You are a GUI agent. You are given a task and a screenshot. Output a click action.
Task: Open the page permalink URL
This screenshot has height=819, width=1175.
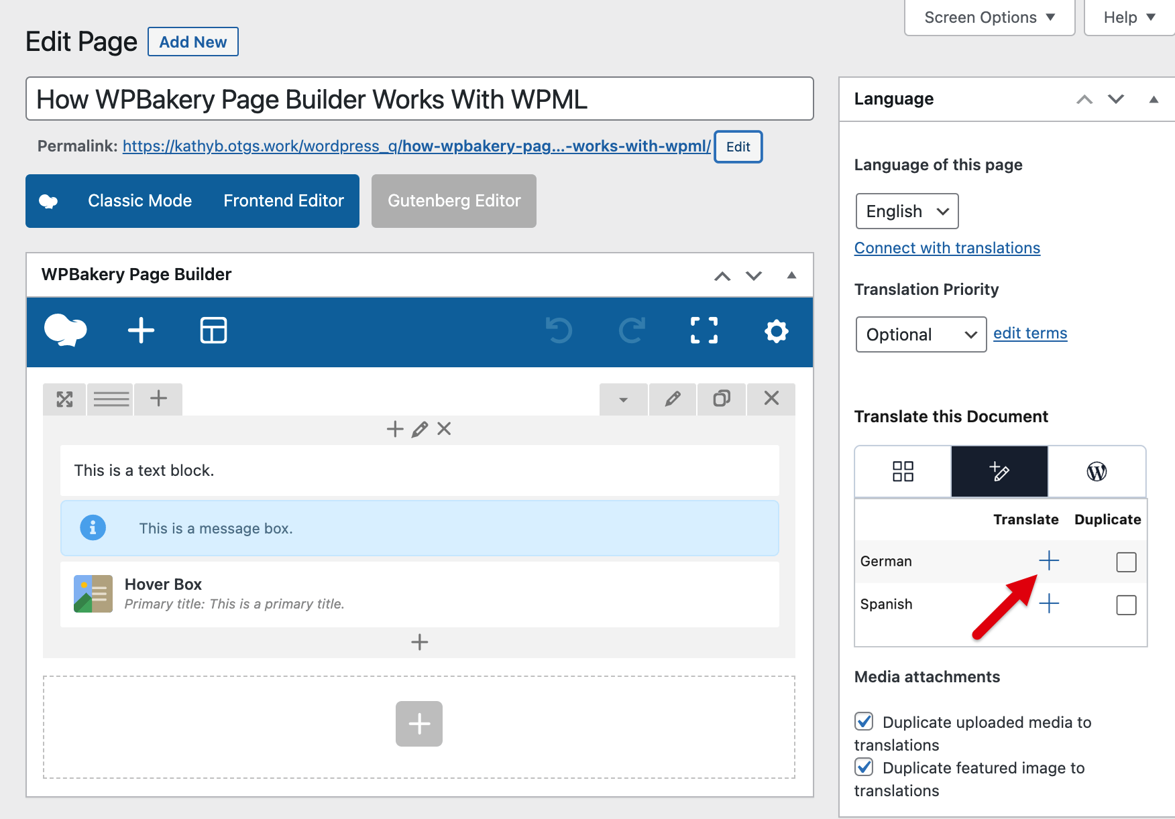416,146
